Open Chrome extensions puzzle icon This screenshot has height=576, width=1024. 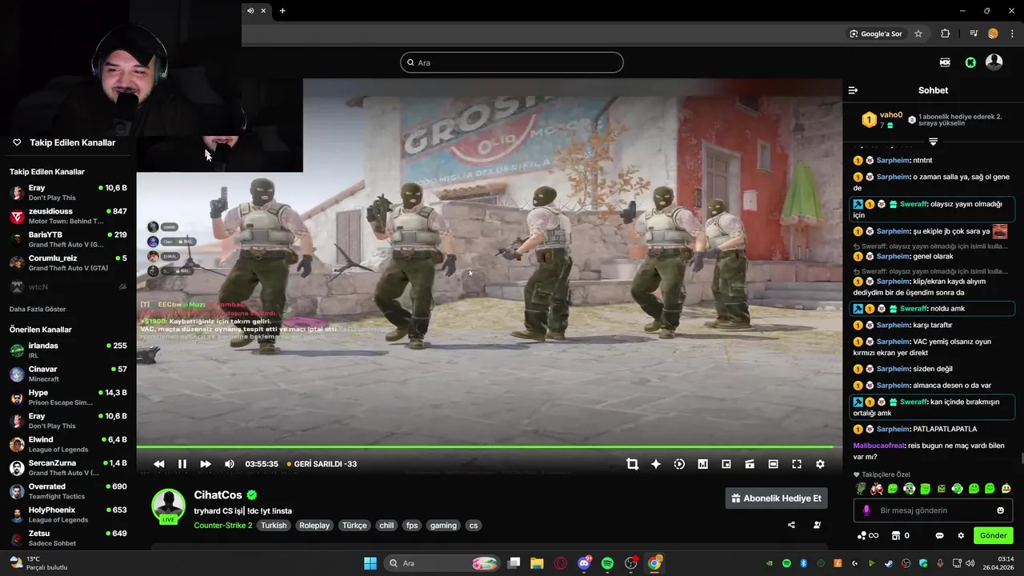[946, 34]
